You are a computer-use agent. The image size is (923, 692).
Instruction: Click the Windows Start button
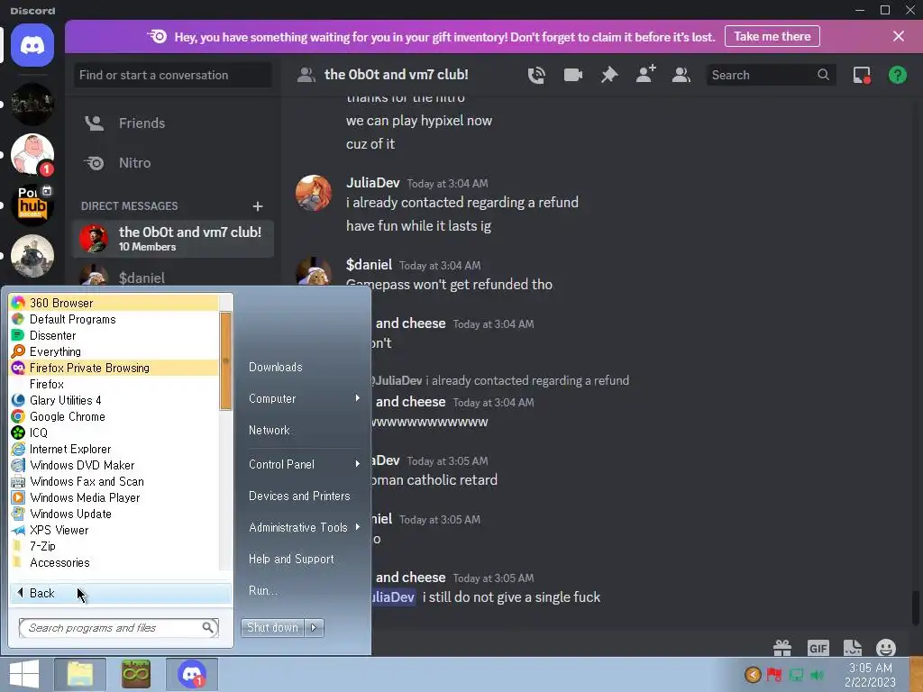(x=24, y=674)
